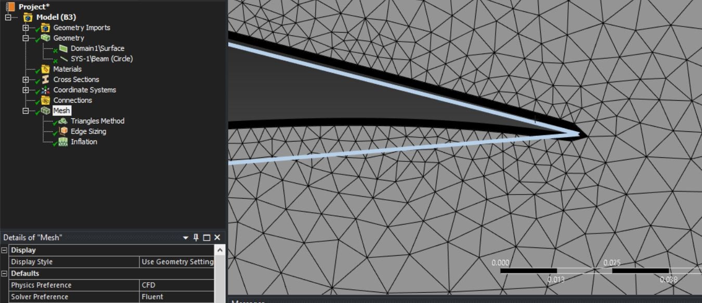Expand the Cross Sections node
702x303 pixels.
tap(25, 79)
